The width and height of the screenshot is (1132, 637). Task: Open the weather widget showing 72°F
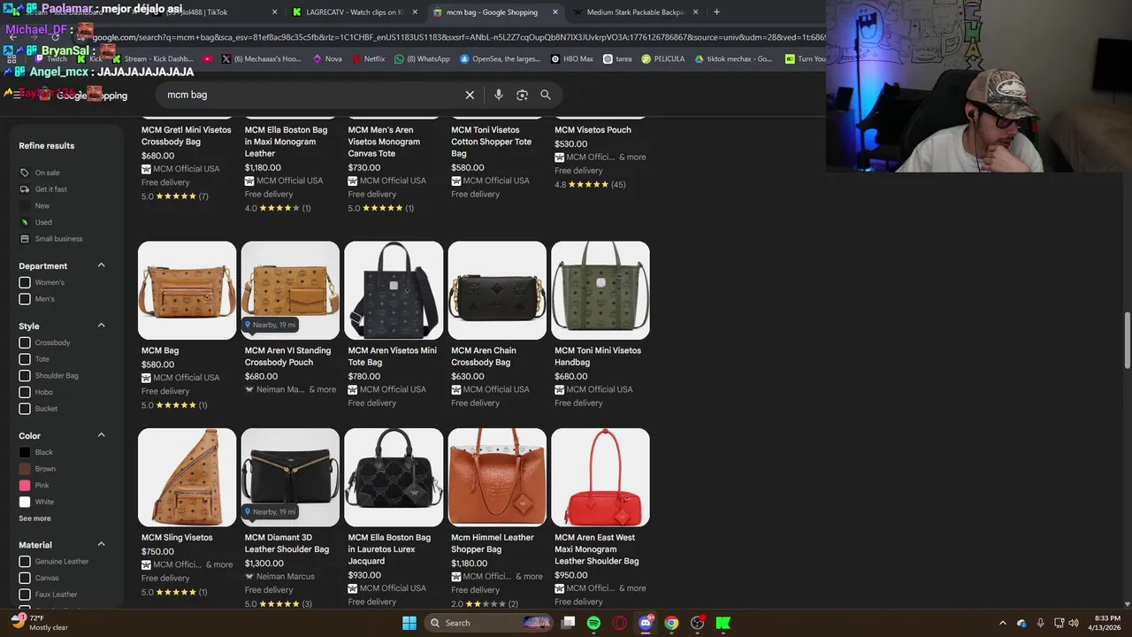click(40, 623)
